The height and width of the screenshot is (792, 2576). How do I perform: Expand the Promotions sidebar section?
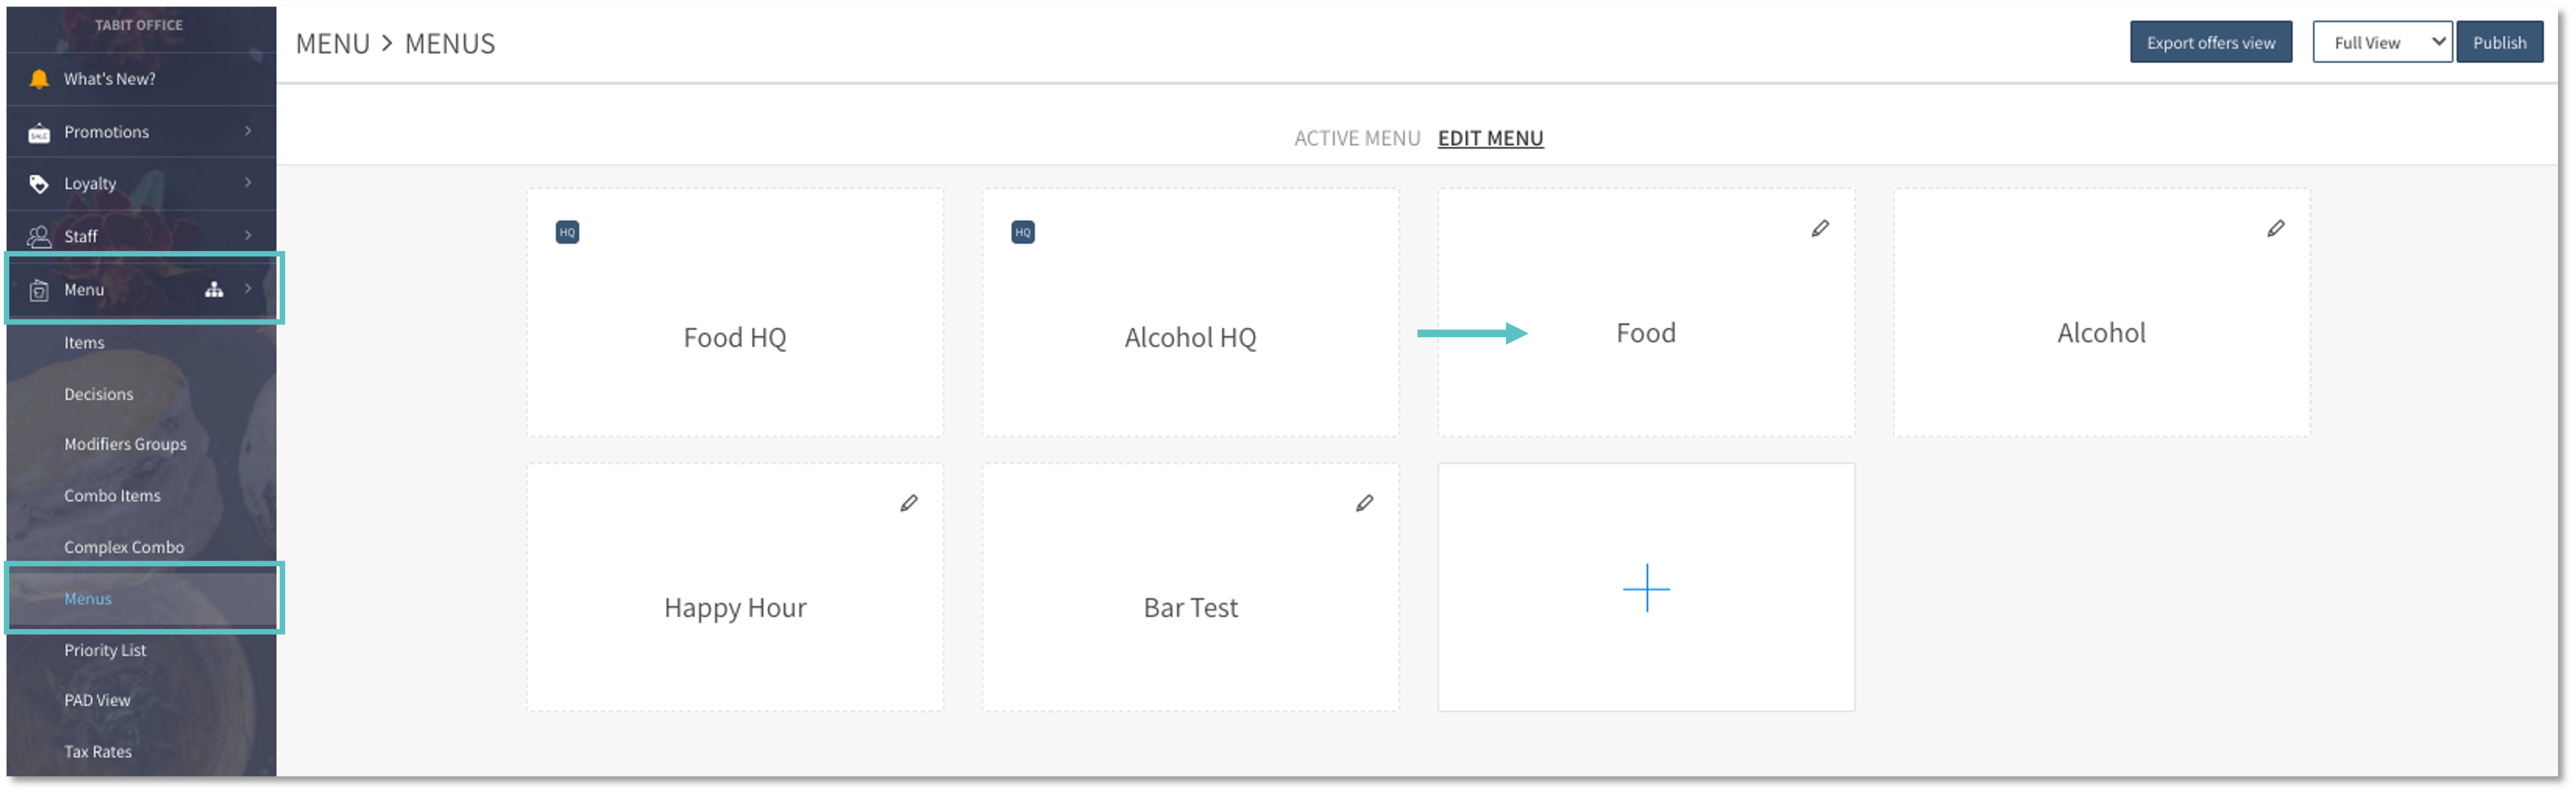(140, 132)
